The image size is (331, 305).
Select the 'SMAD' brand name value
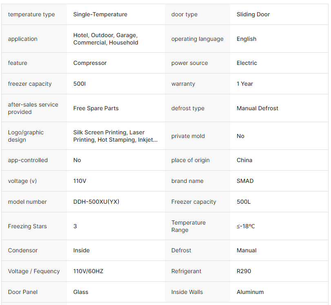pyautogui.click(x=245, y=181)
